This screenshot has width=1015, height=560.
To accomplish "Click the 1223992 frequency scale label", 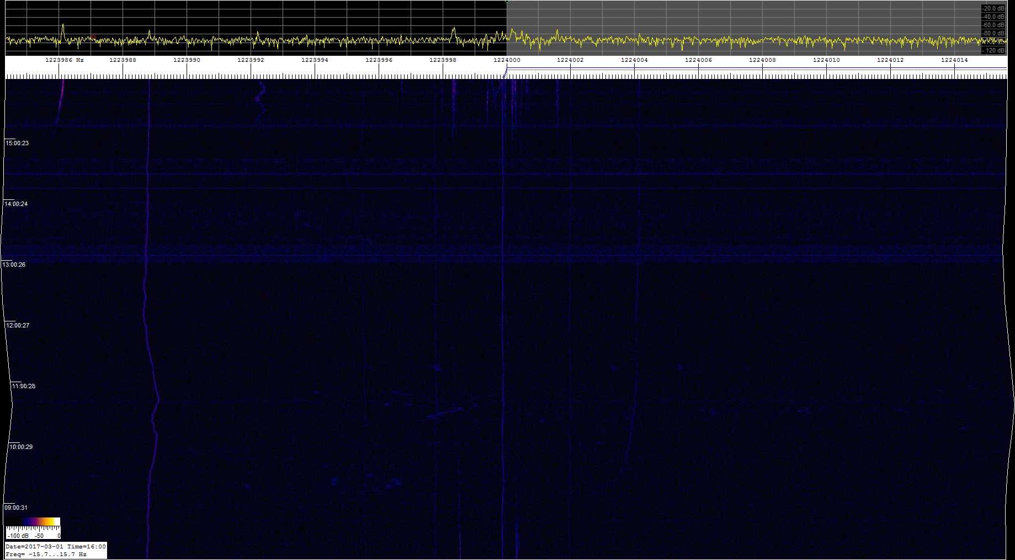I will (x=251, y=60).
